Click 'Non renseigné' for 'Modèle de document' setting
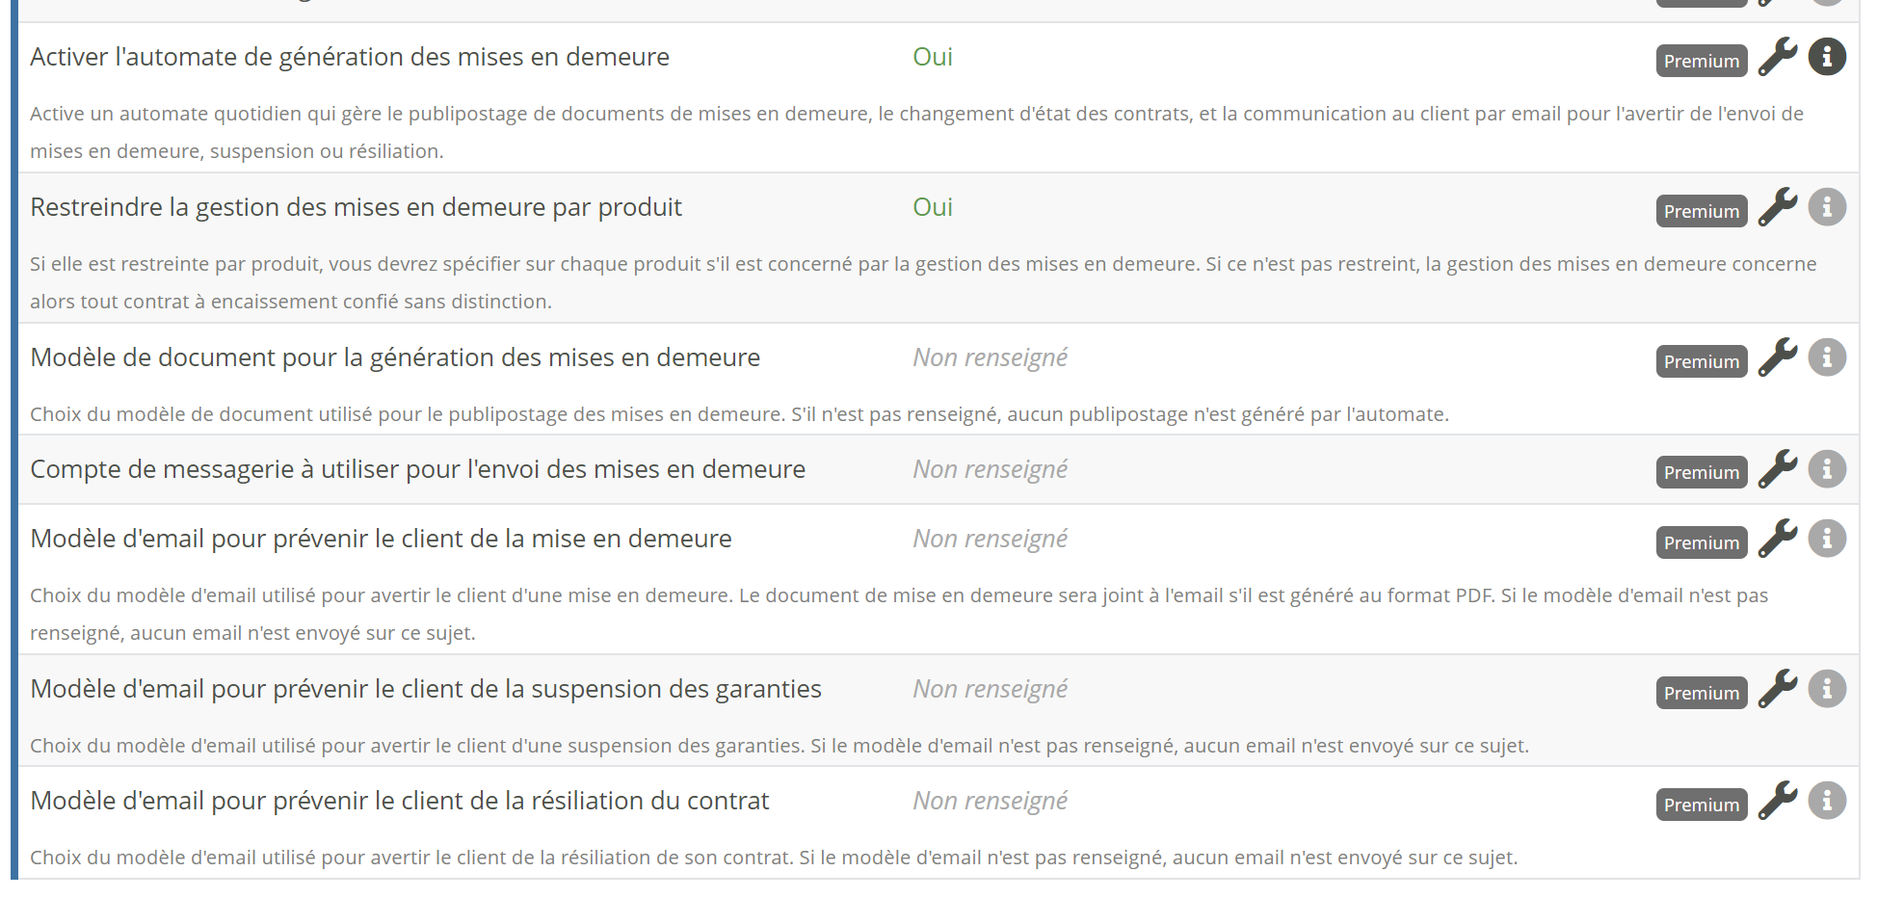This screenshot has height=898, width=1877. [990, 357]
